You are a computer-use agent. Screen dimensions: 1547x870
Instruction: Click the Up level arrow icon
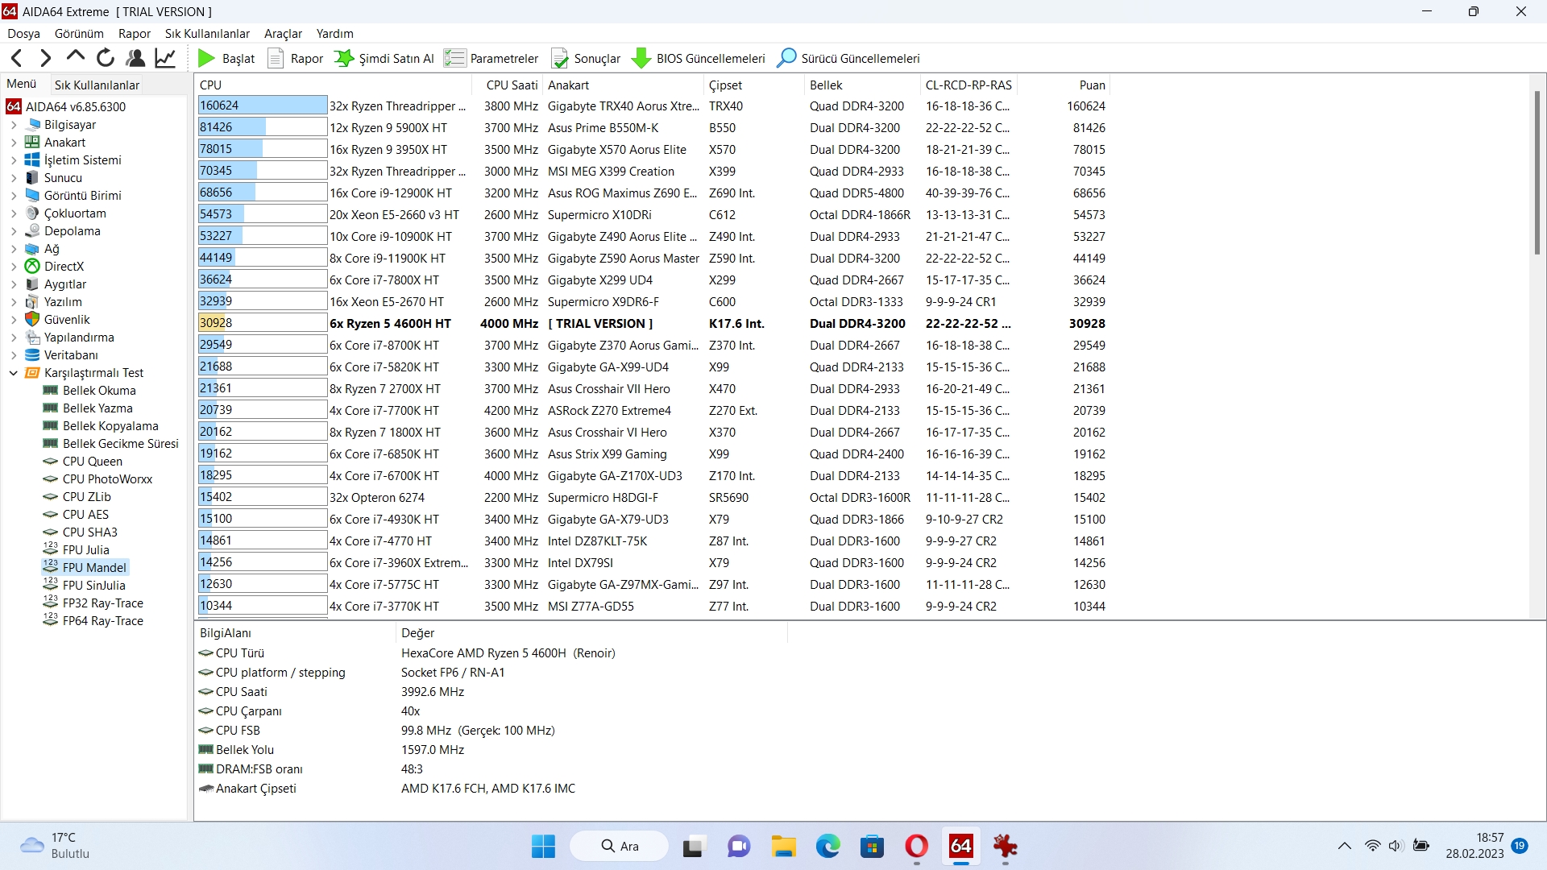click(75, 58)
